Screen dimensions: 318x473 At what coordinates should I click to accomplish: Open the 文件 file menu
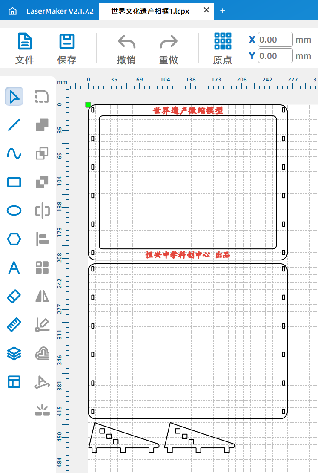[25, 49]
